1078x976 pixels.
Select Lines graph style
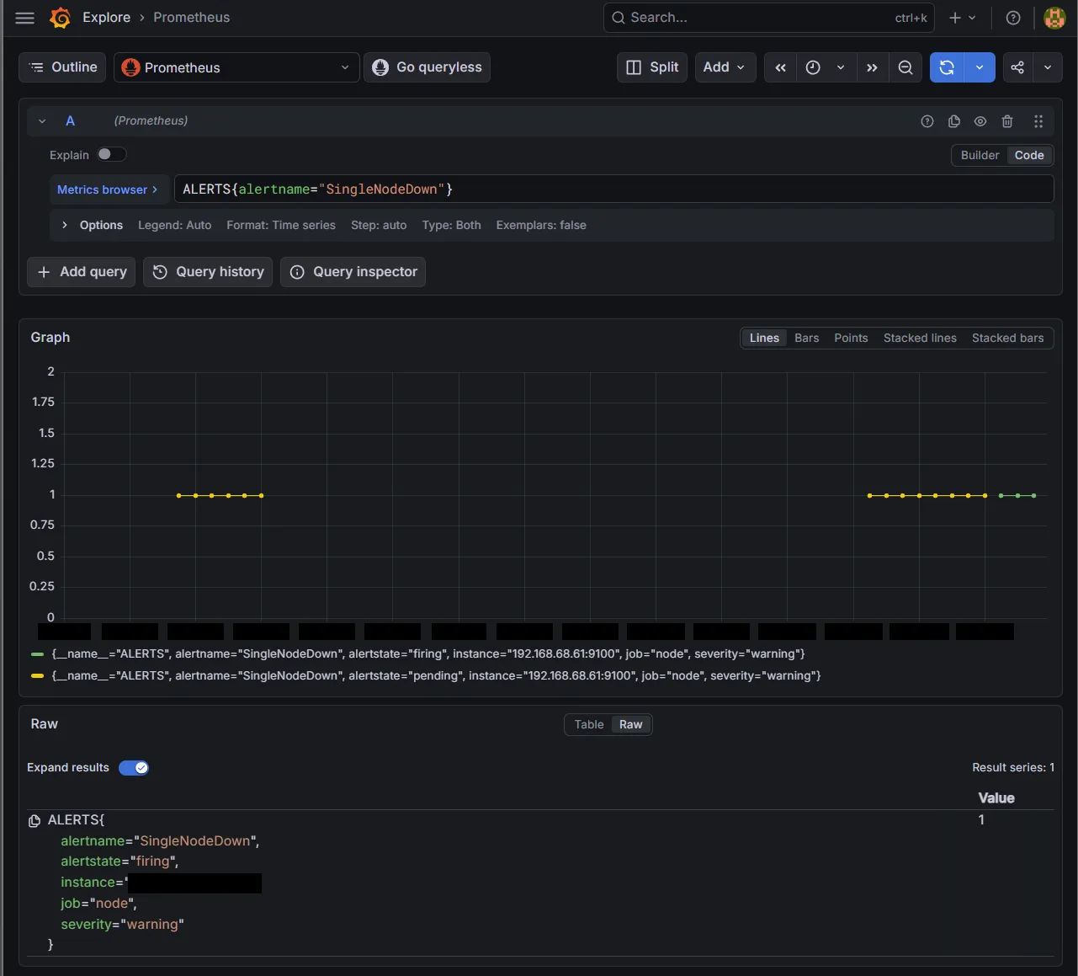pyautogui.click(x=764, y=338)
